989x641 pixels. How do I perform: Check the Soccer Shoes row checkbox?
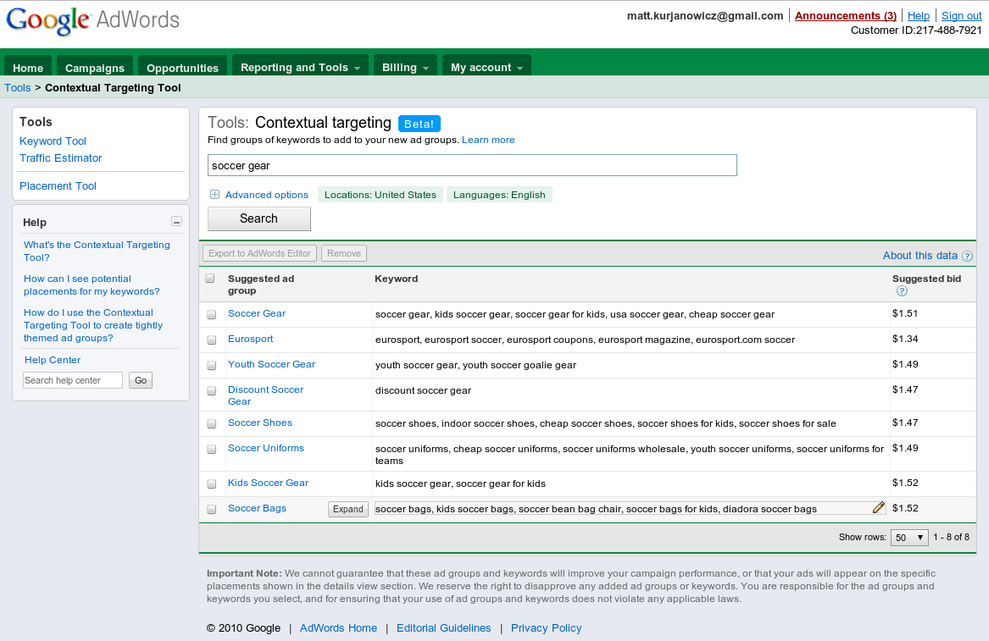pyautogui.click(x=212, y=424)
